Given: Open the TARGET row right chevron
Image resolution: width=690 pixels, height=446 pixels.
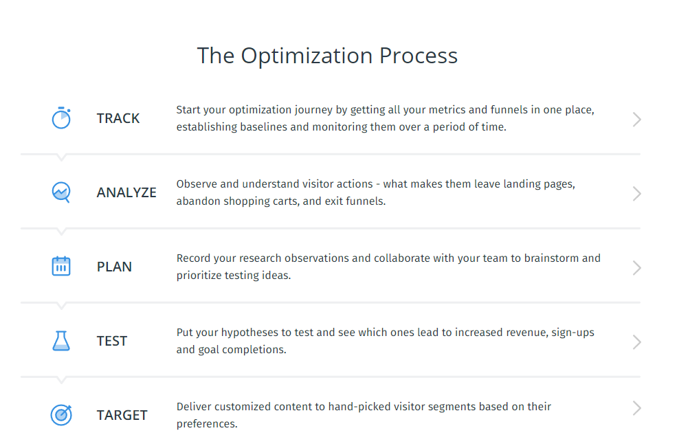Looking at the screenshot, I should coord(637,408).
